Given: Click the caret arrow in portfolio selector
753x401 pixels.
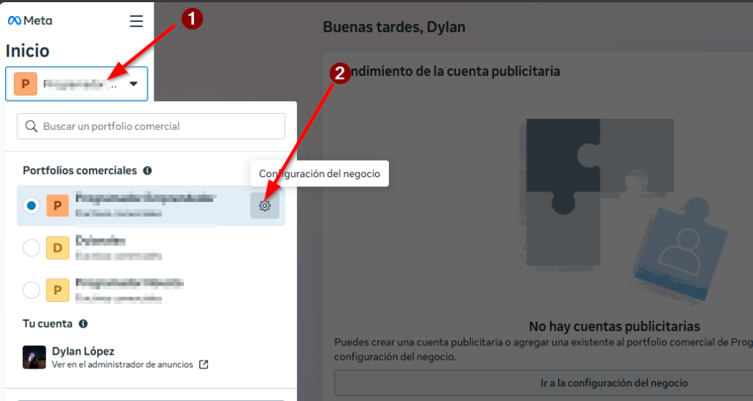Looking at the screenshot, I should point(133,84).
